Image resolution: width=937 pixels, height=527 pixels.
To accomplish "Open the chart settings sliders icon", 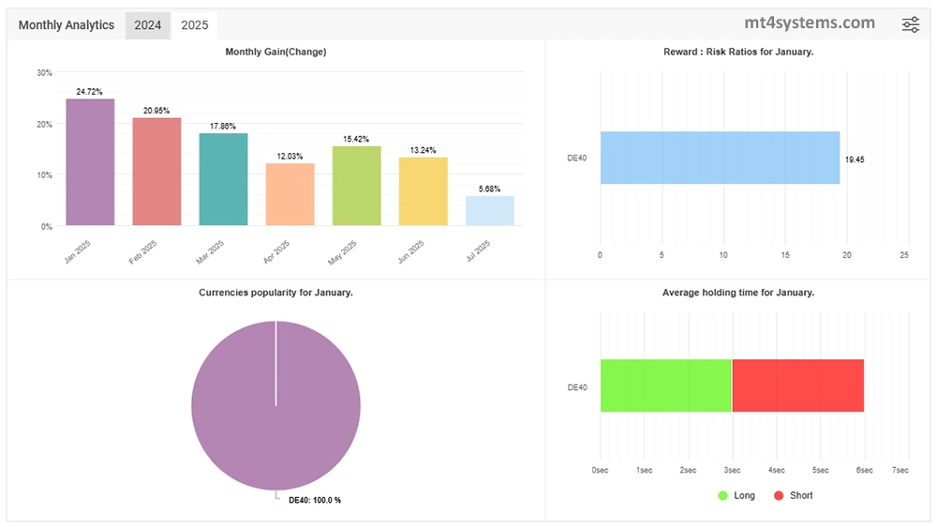I will tap(910, 25).
